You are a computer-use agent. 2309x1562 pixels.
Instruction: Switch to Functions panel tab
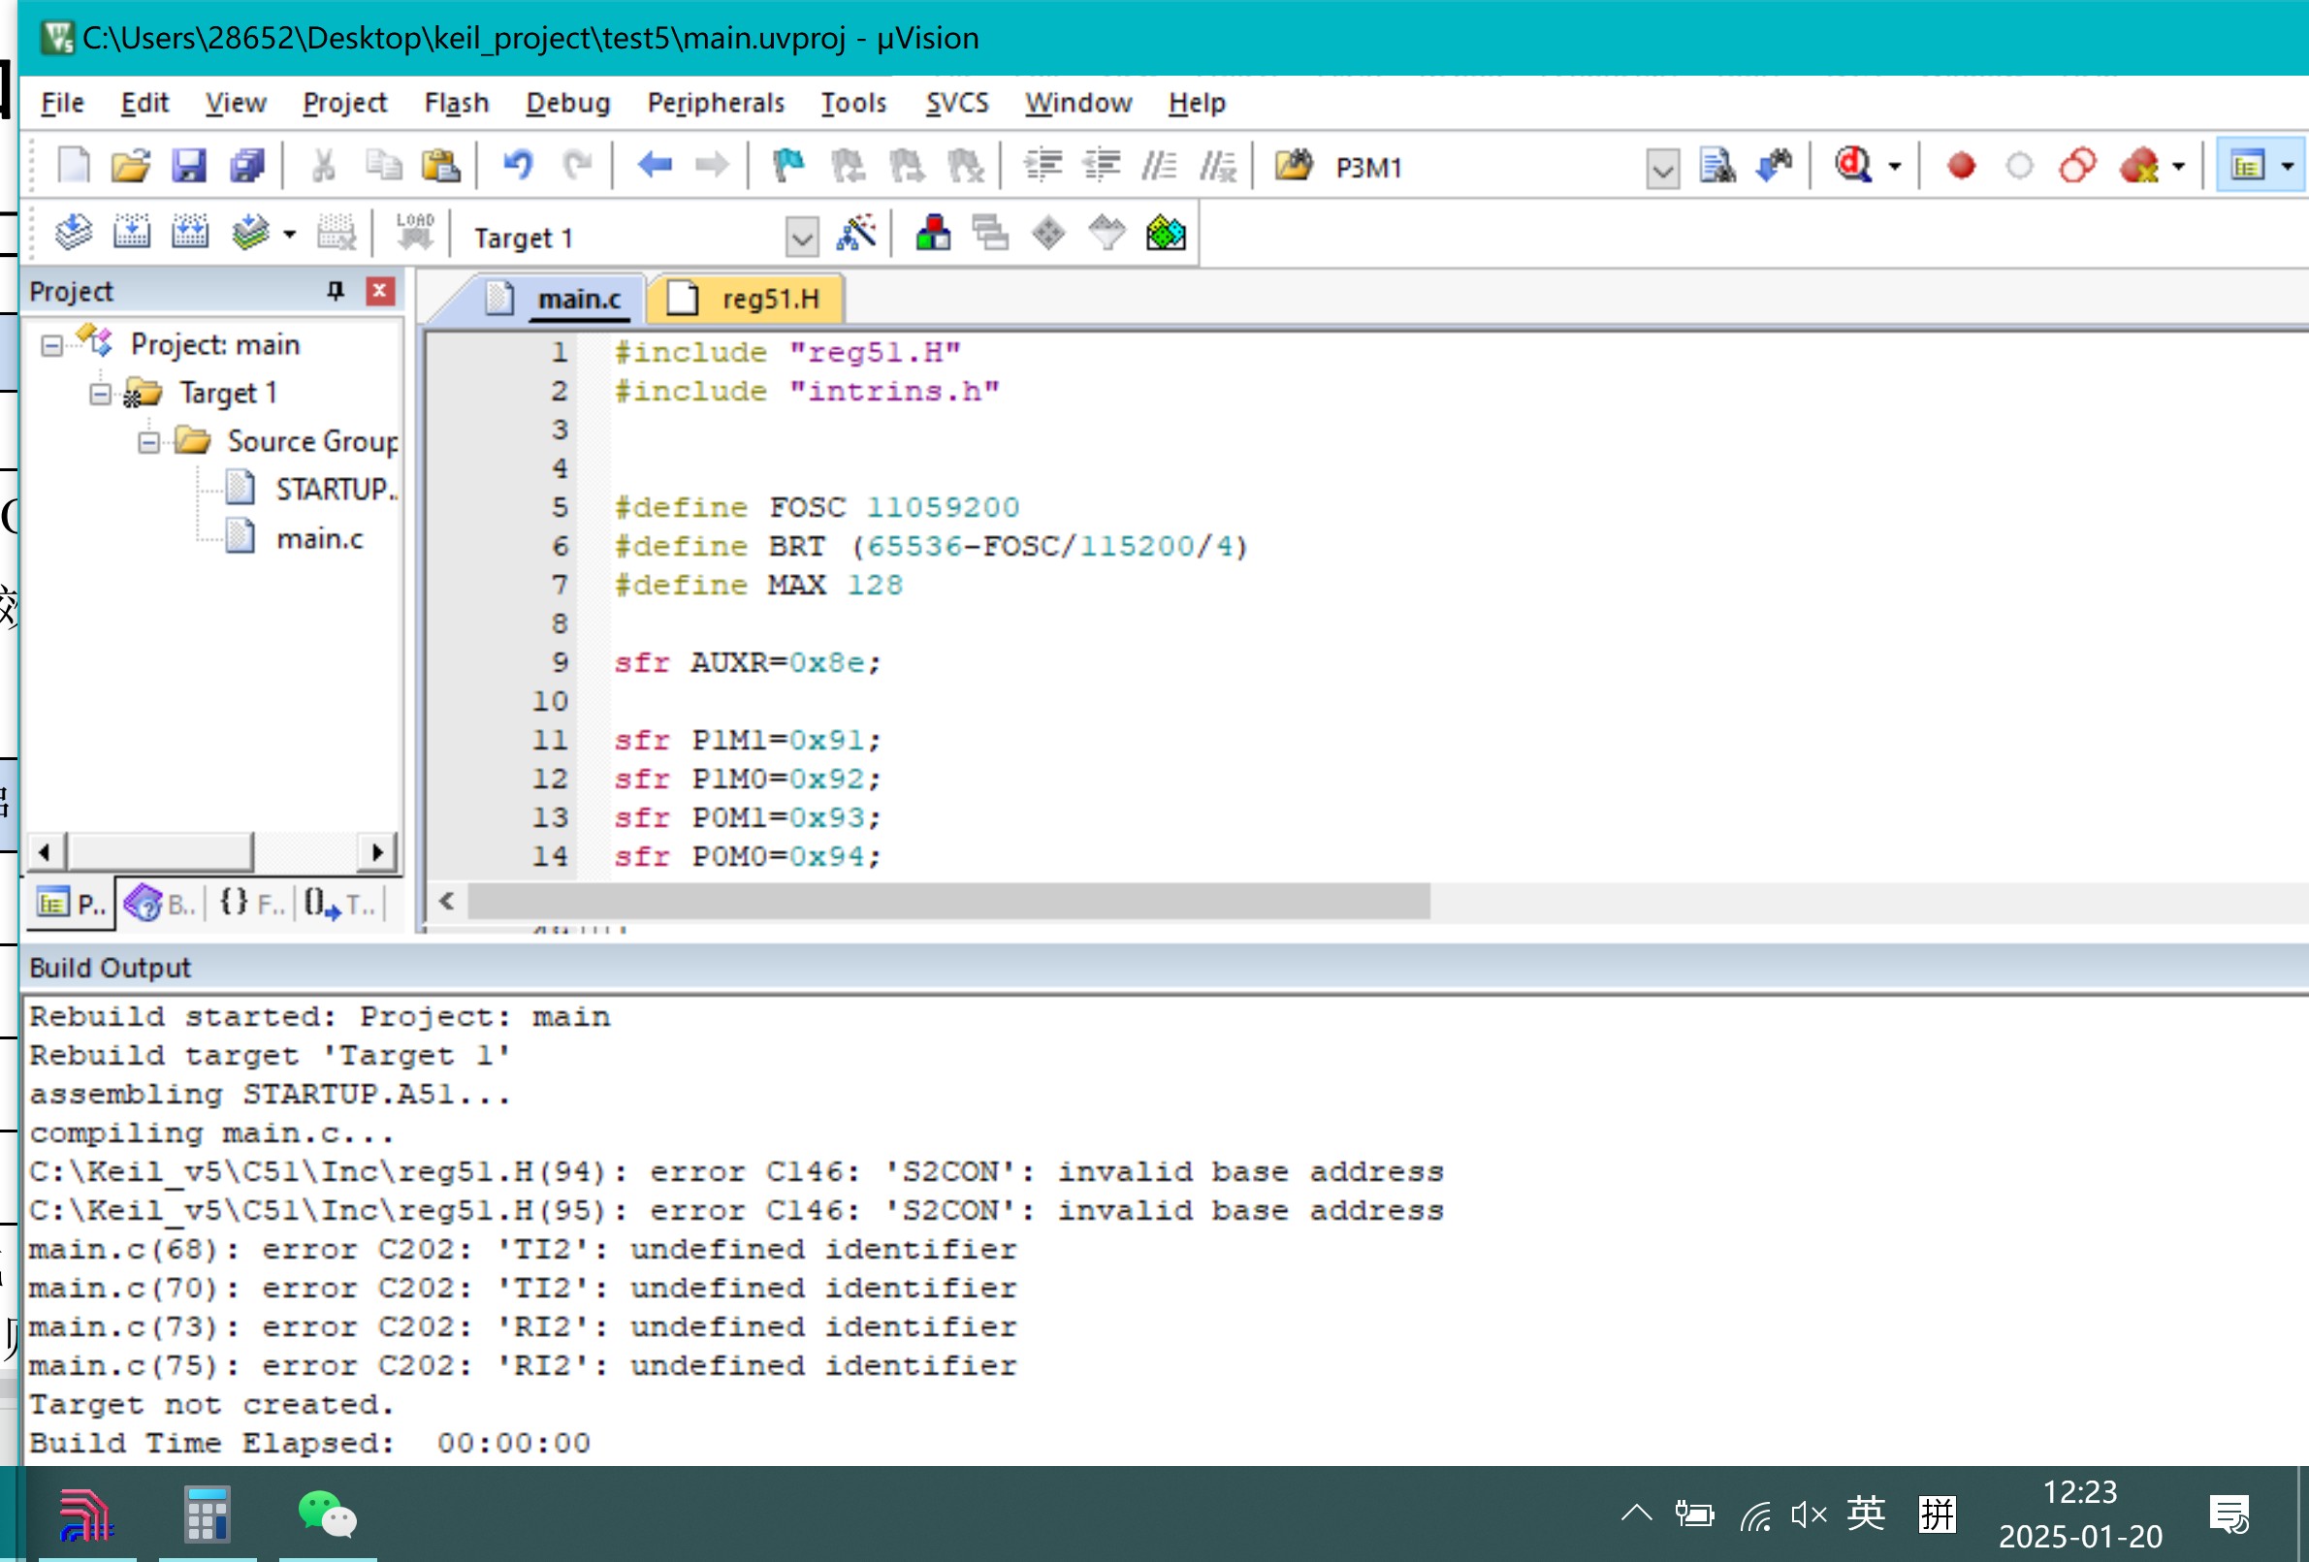pyautogui.click(x=251, y=904)
